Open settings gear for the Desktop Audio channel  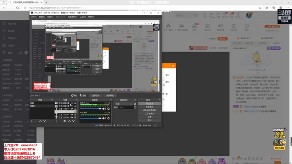point(108,118)
